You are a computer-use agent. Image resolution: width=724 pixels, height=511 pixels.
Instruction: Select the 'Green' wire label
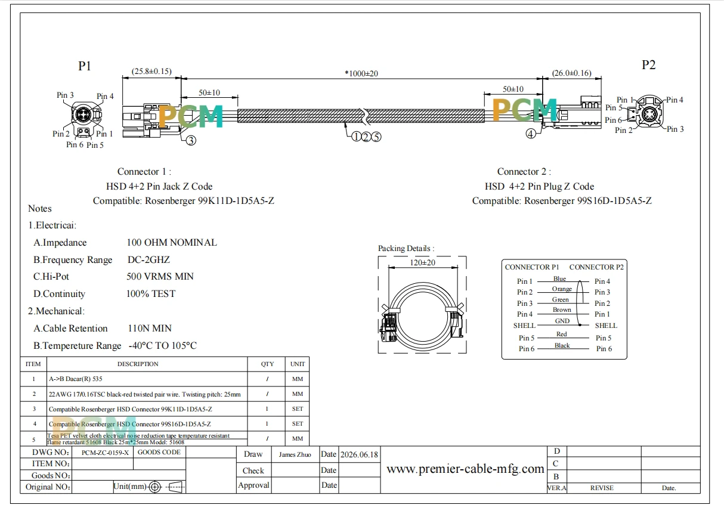click(x=560, y=299)
